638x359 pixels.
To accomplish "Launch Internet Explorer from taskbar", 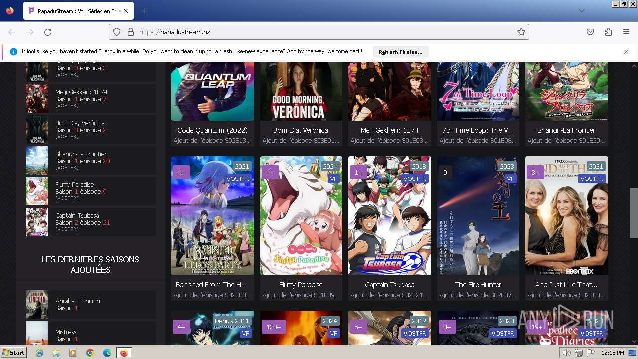I will (39, 353).
